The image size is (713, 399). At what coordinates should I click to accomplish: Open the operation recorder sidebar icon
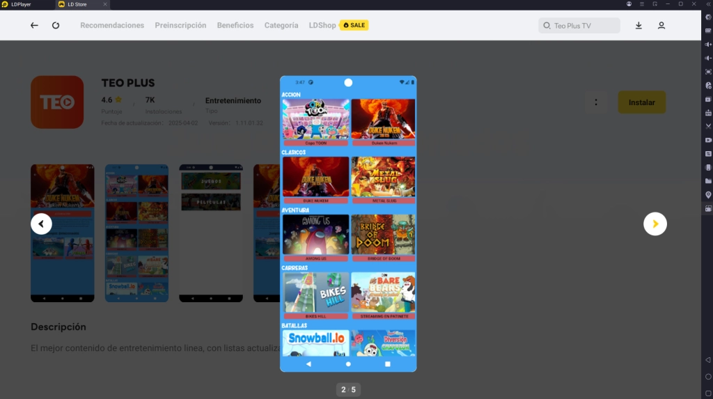point(708,86)
